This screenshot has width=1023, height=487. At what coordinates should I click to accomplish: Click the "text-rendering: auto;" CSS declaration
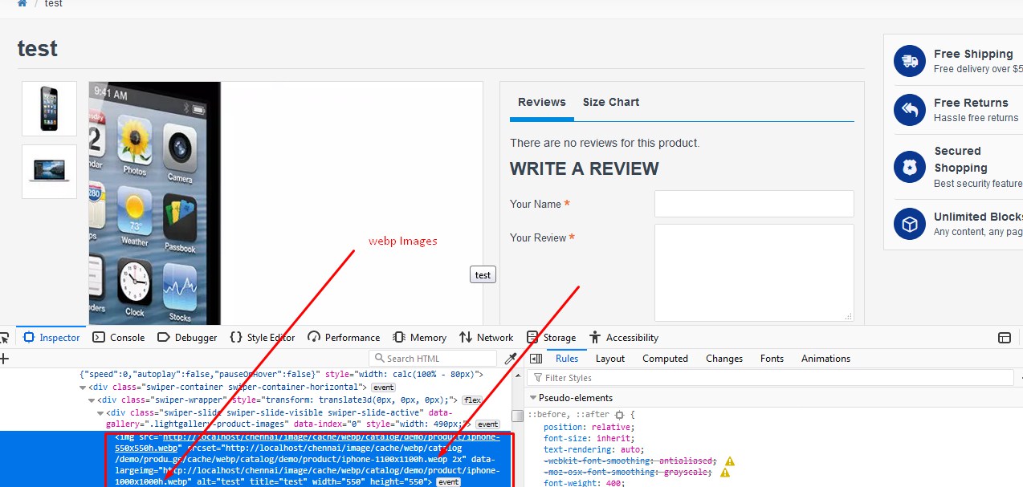click(593, 450)
